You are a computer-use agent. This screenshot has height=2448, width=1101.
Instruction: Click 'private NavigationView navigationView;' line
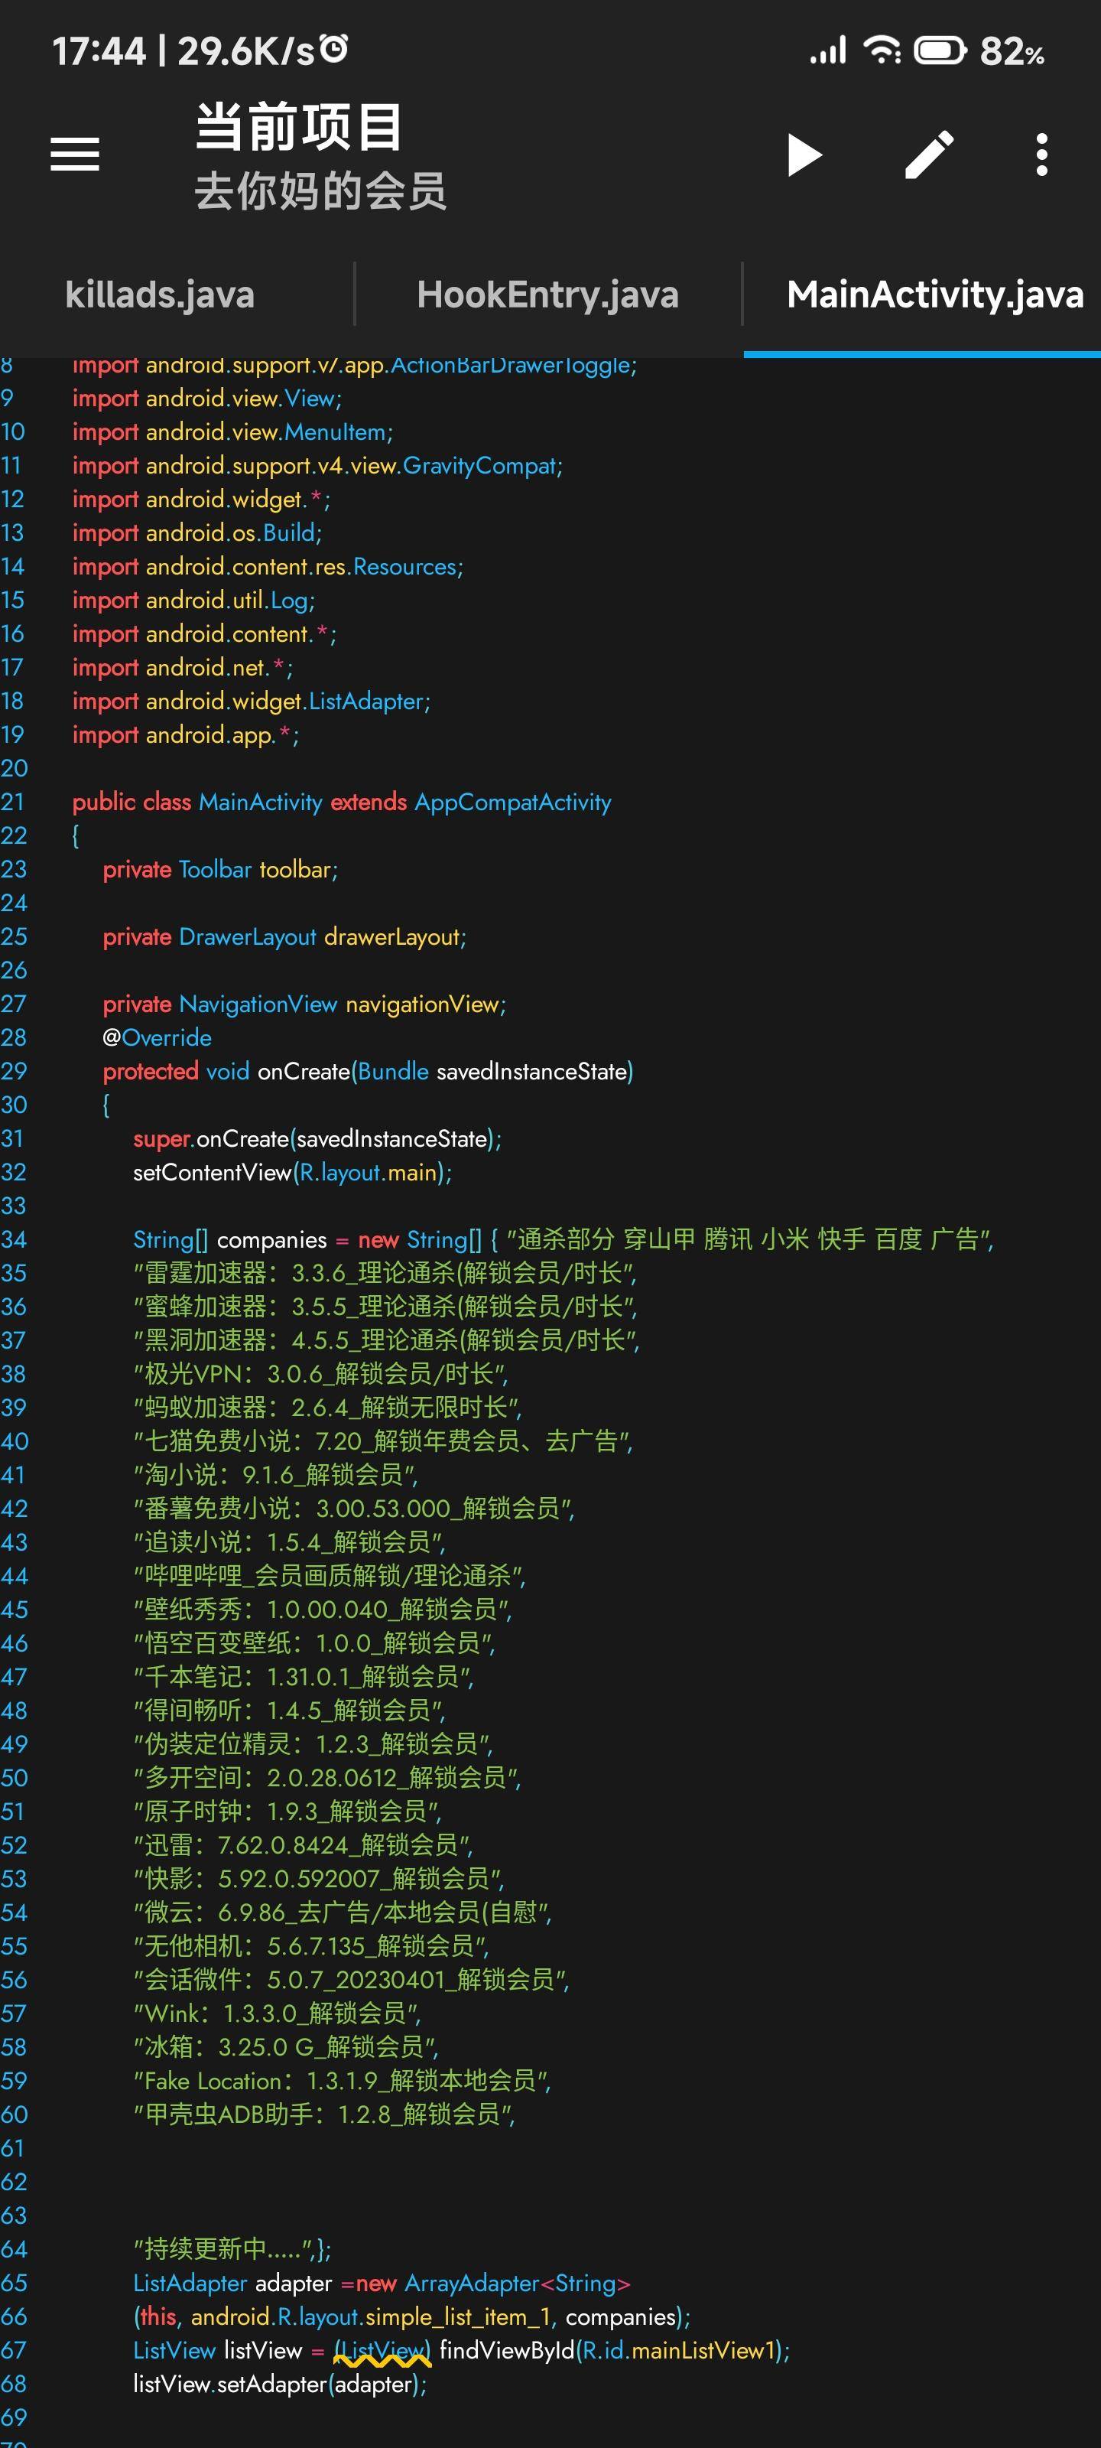point(305,1004)
